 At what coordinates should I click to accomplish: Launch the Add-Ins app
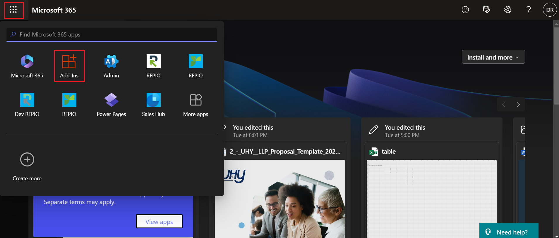[69, 66]
